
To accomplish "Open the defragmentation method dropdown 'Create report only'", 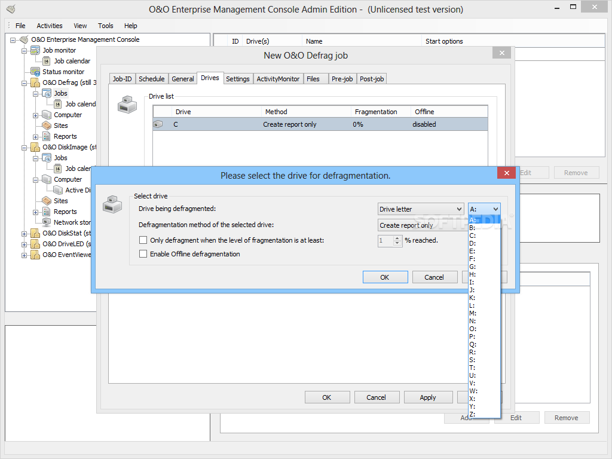I will pos(423,225).
